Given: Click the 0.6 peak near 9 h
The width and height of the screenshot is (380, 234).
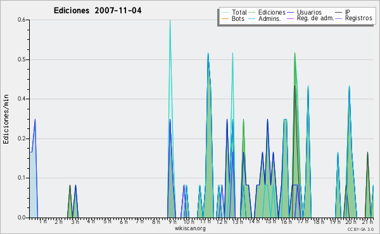Looking at the screenshot, I should tap(170, 21).
